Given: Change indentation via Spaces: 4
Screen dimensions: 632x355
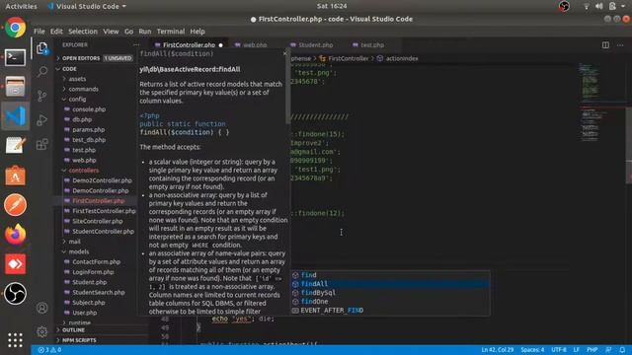Looking at the screenshot, I should [532, 350].
